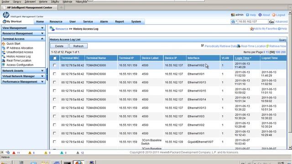Image resolution: width=292 pixels, height=164 pixels.
Task: Click the left collapse handle of sidebar
Action: coord(47,74)
